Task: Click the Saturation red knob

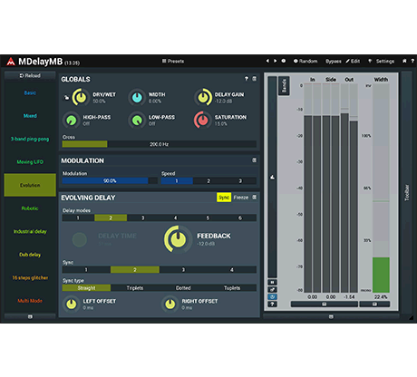Action: pyautogui.click(x=202, y=120)
